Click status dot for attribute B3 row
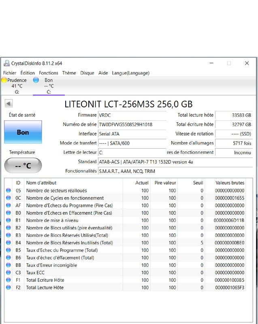 tap(8, 235)
